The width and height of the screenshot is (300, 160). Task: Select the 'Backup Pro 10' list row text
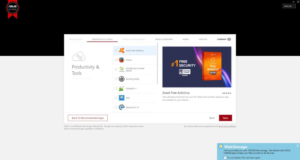pos(132,107)
